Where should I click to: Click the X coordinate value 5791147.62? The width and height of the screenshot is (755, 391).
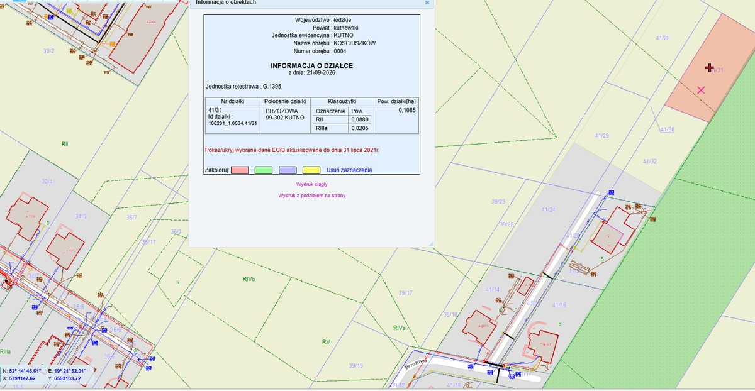(x=23, y=378)
